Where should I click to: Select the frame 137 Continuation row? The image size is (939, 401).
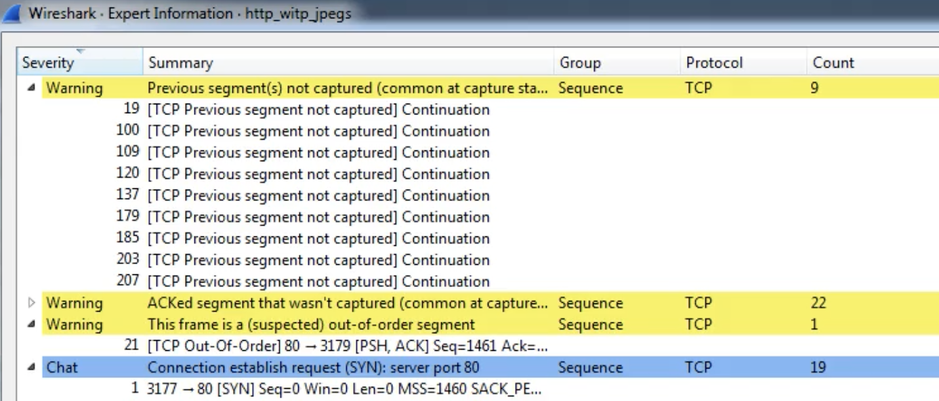pyautogui.click(x=318, y=196)
